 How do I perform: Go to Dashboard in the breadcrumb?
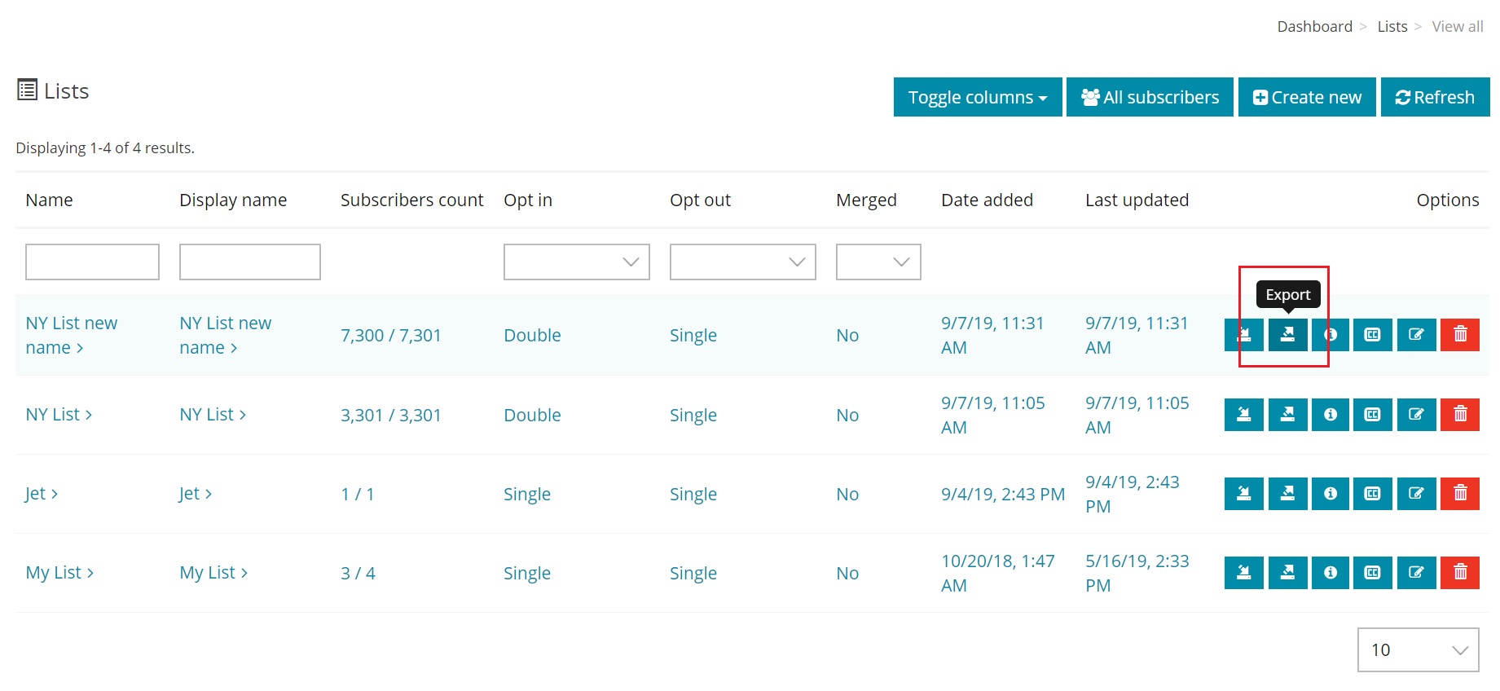pos(1314,27)
